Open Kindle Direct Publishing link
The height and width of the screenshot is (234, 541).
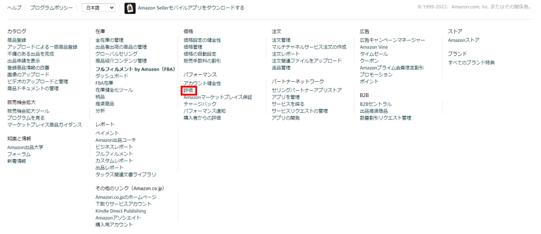121,211
